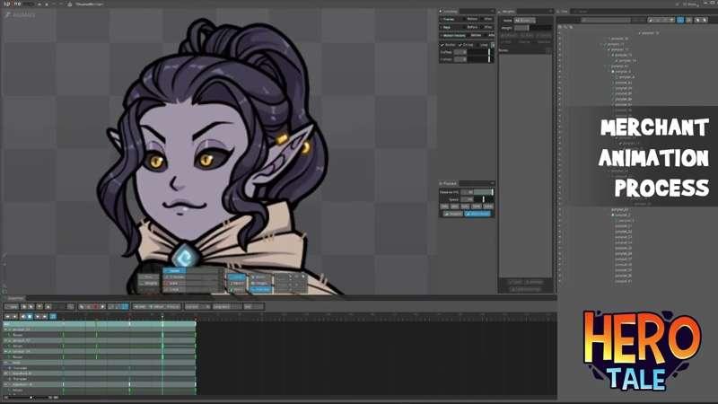Select the Weights tool in viewport toolbar

point(148,284)
